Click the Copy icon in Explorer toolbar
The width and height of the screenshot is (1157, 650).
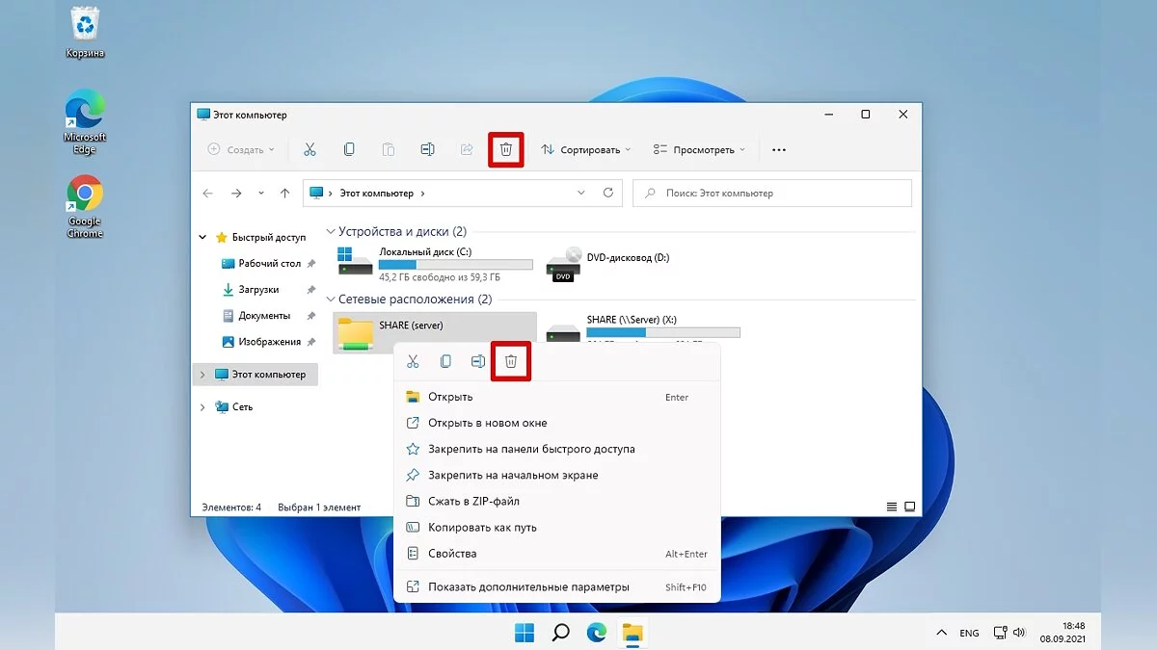pos(349,149)
